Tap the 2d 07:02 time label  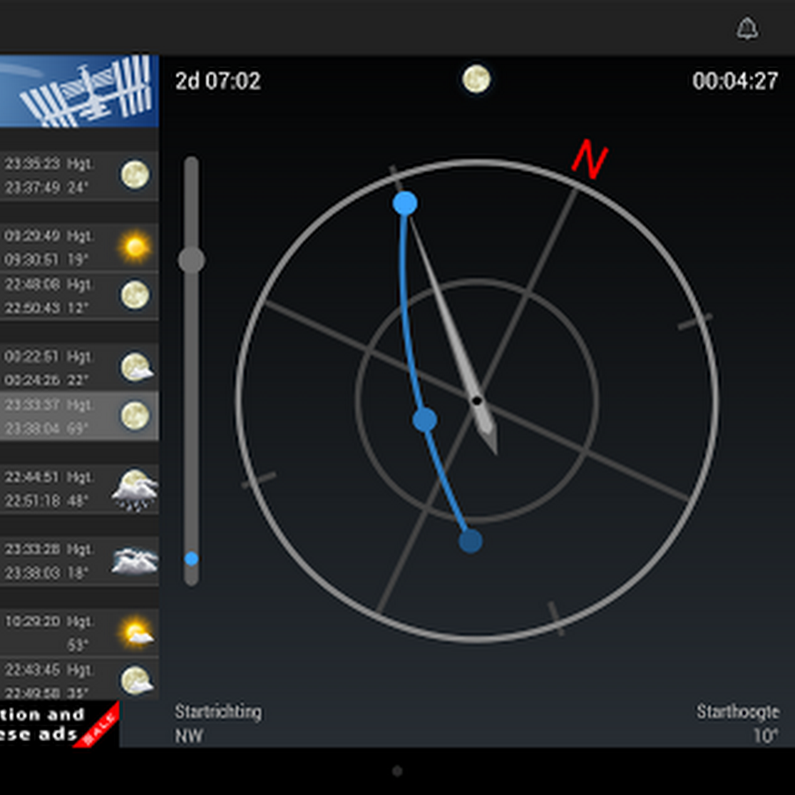click(x=215, y=81)
